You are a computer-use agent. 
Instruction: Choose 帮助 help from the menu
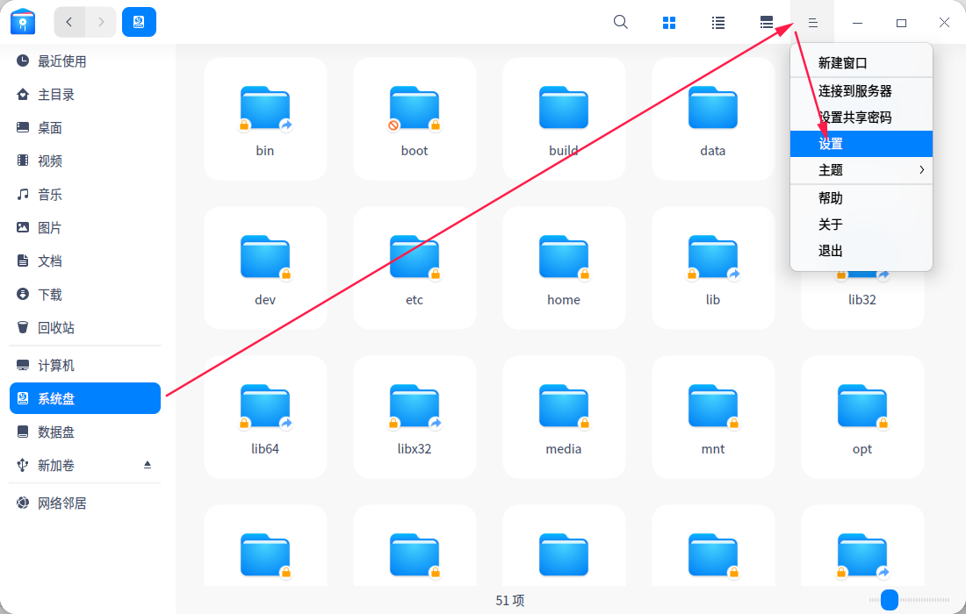pyautogui.click(x=861, y=198)
